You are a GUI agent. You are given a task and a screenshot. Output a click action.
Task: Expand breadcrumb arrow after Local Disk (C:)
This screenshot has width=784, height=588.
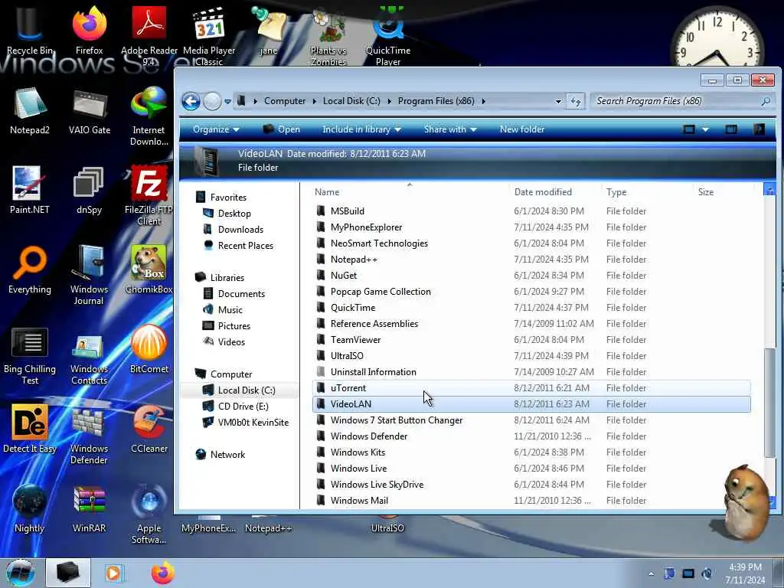pos(389,102)
